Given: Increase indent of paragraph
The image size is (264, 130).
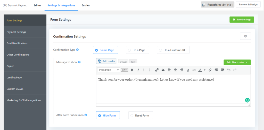Looking at the screenshot, I should coord(222,70).
